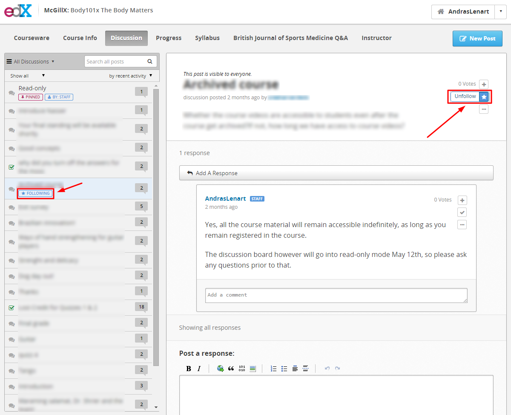Start a numbered list in the editor
Screen dimensions: 511x415
tap(274, 369)
